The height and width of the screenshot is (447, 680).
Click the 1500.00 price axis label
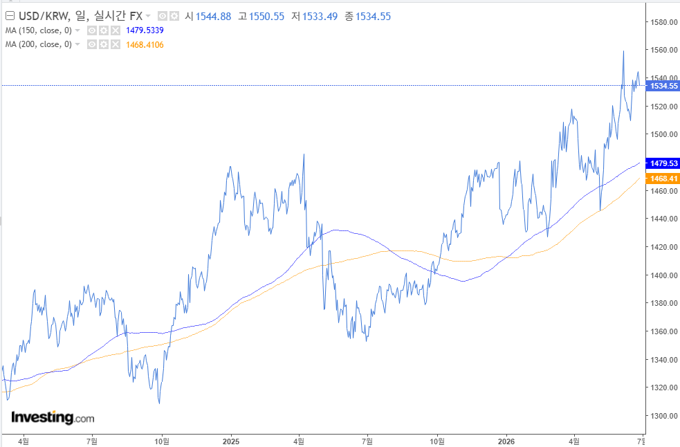tap(664, 134)
